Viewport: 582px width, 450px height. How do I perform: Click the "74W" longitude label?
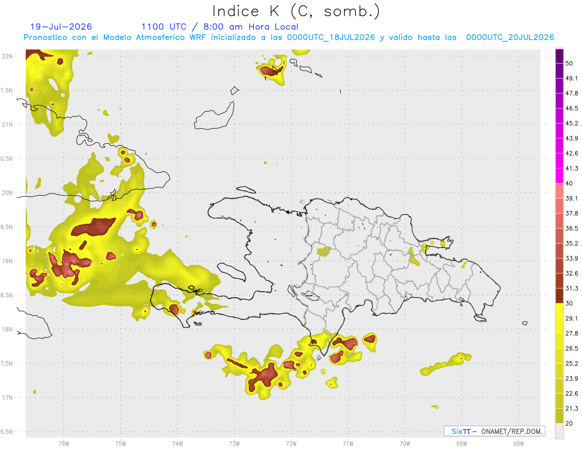pyautogui.click(x=178, y=443)
